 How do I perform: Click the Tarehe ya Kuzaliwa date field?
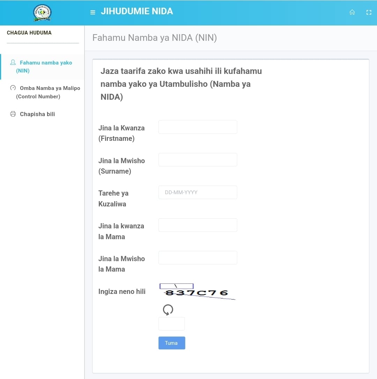(x=198, y=192)
